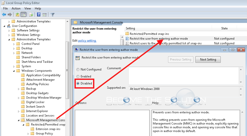Expand the Desktop Window Manager node
Image resolution: width=247 pixels, height=136 pixels.
[x=19, y=98]
